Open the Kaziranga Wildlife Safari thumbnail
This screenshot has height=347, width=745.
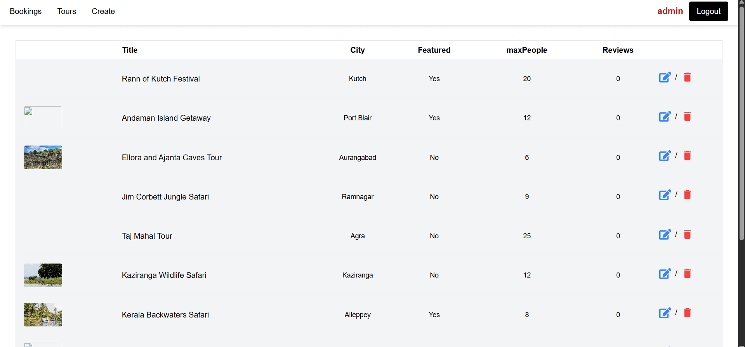point(43,275)
